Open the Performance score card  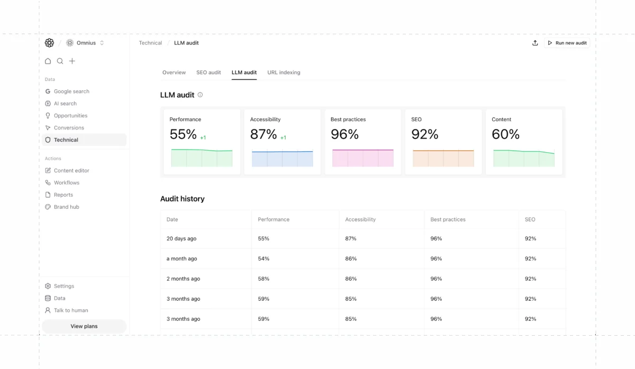tap(202, 142)
